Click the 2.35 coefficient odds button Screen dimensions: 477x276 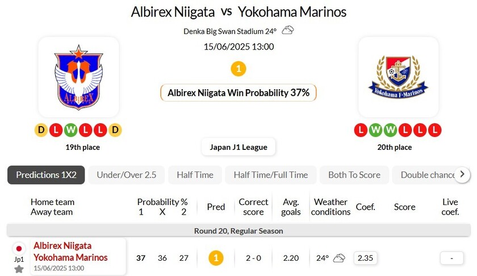[x=365, y=258]
